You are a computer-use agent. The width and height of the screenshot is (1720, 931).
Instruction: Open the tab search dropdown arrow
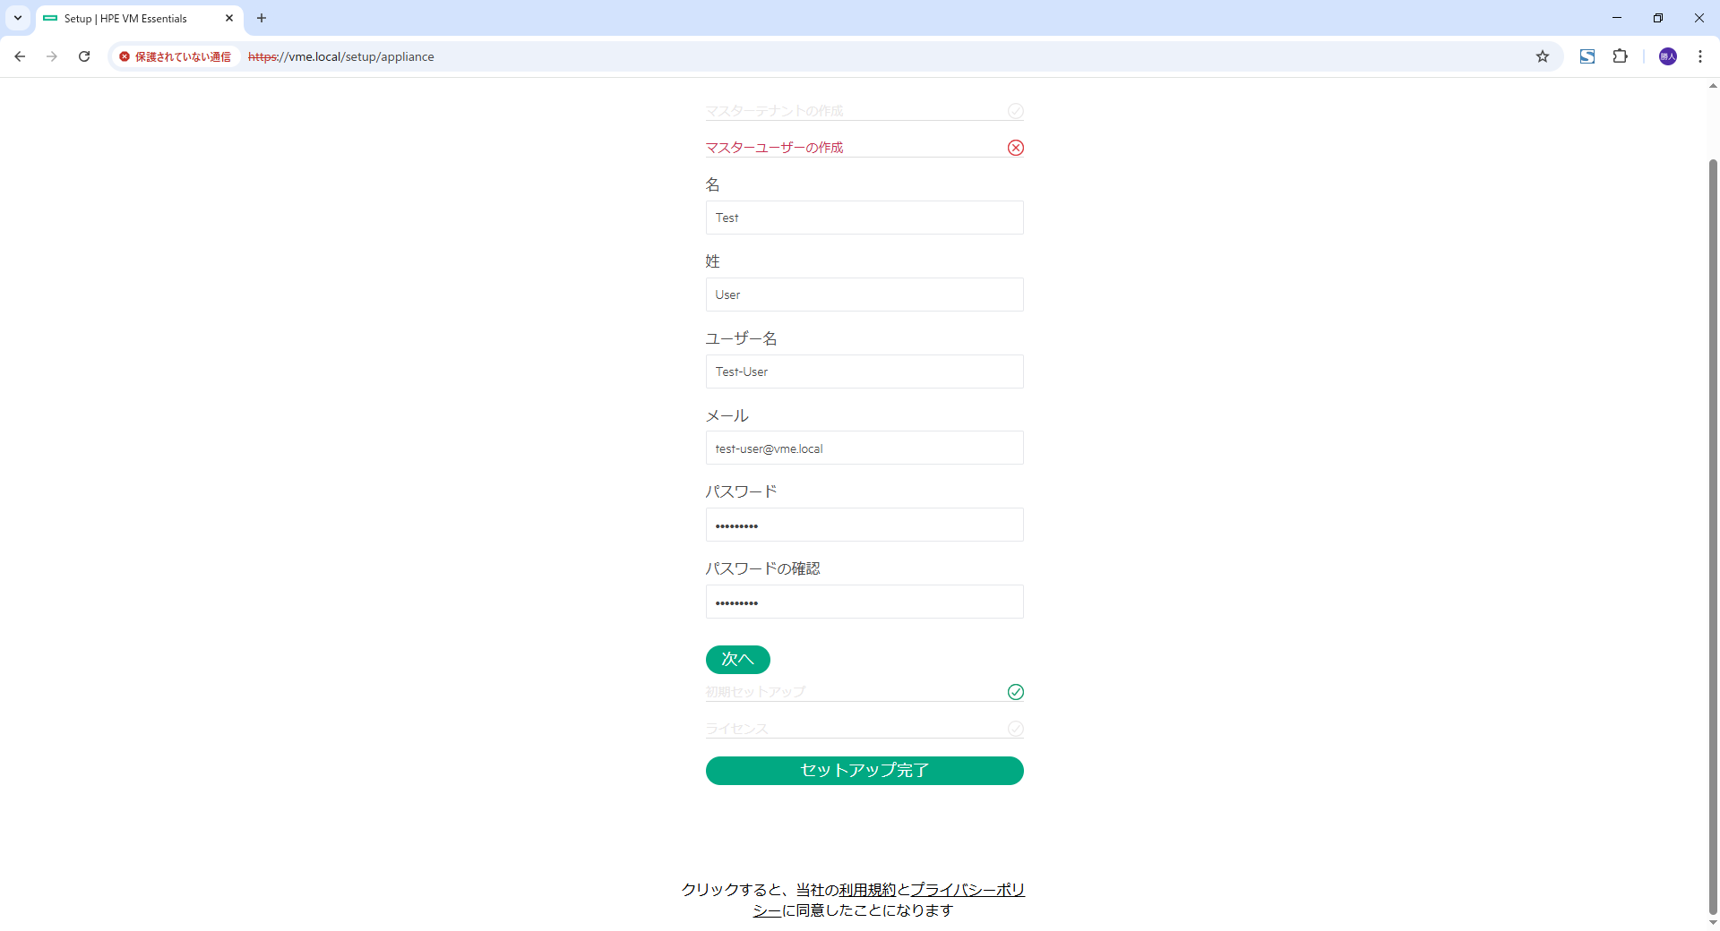click(18, 18)
